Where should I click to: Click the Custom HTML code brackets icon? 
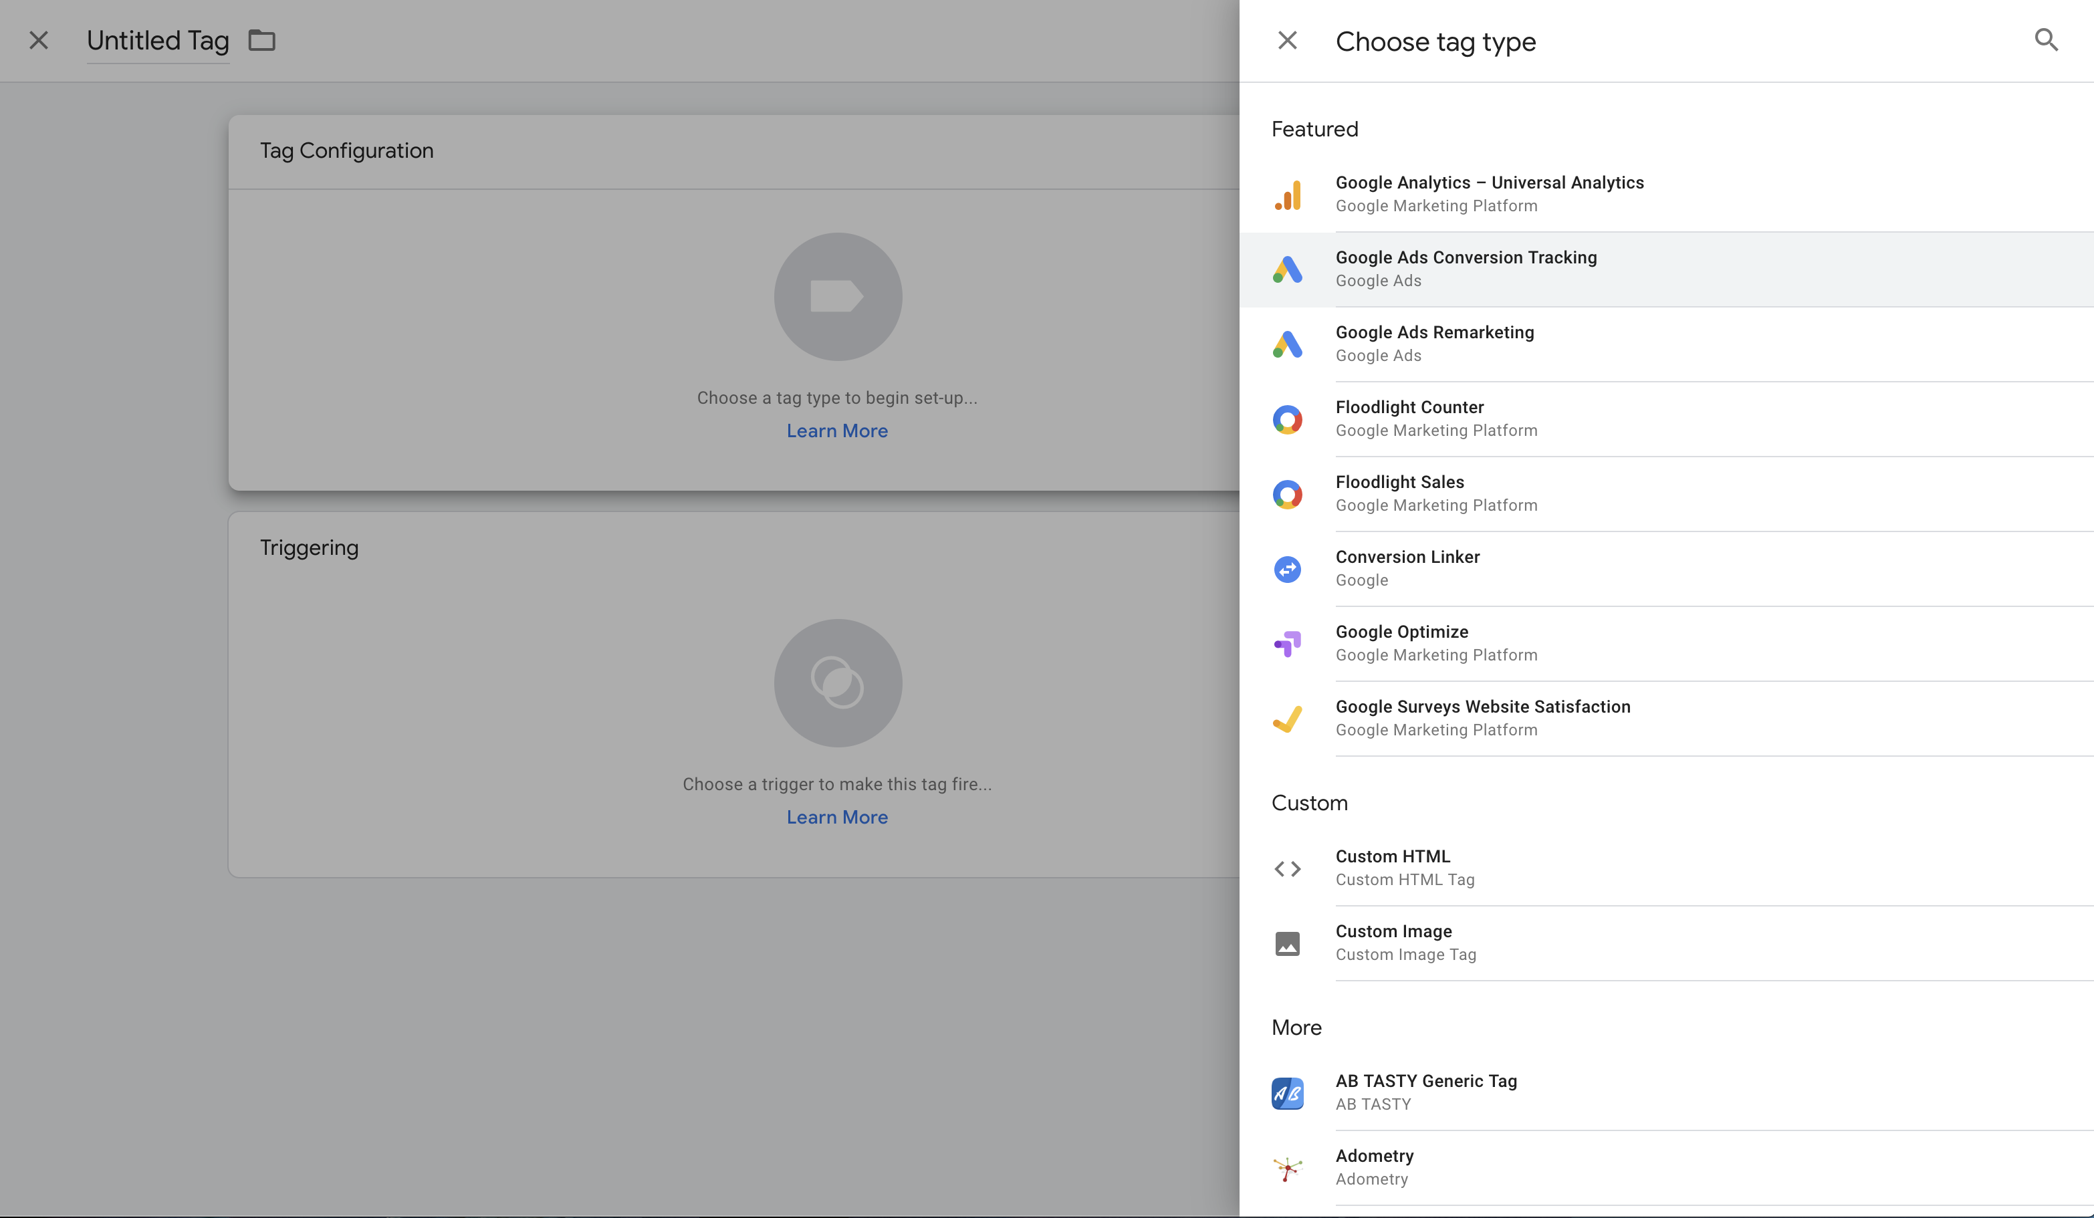click(x=1287, y=869)
